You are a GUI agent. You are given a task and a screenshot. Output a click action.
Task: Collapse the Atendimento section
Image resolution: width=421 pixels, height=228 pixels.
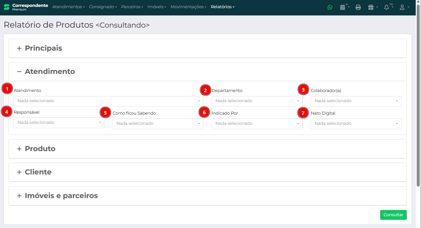point(50,72)
